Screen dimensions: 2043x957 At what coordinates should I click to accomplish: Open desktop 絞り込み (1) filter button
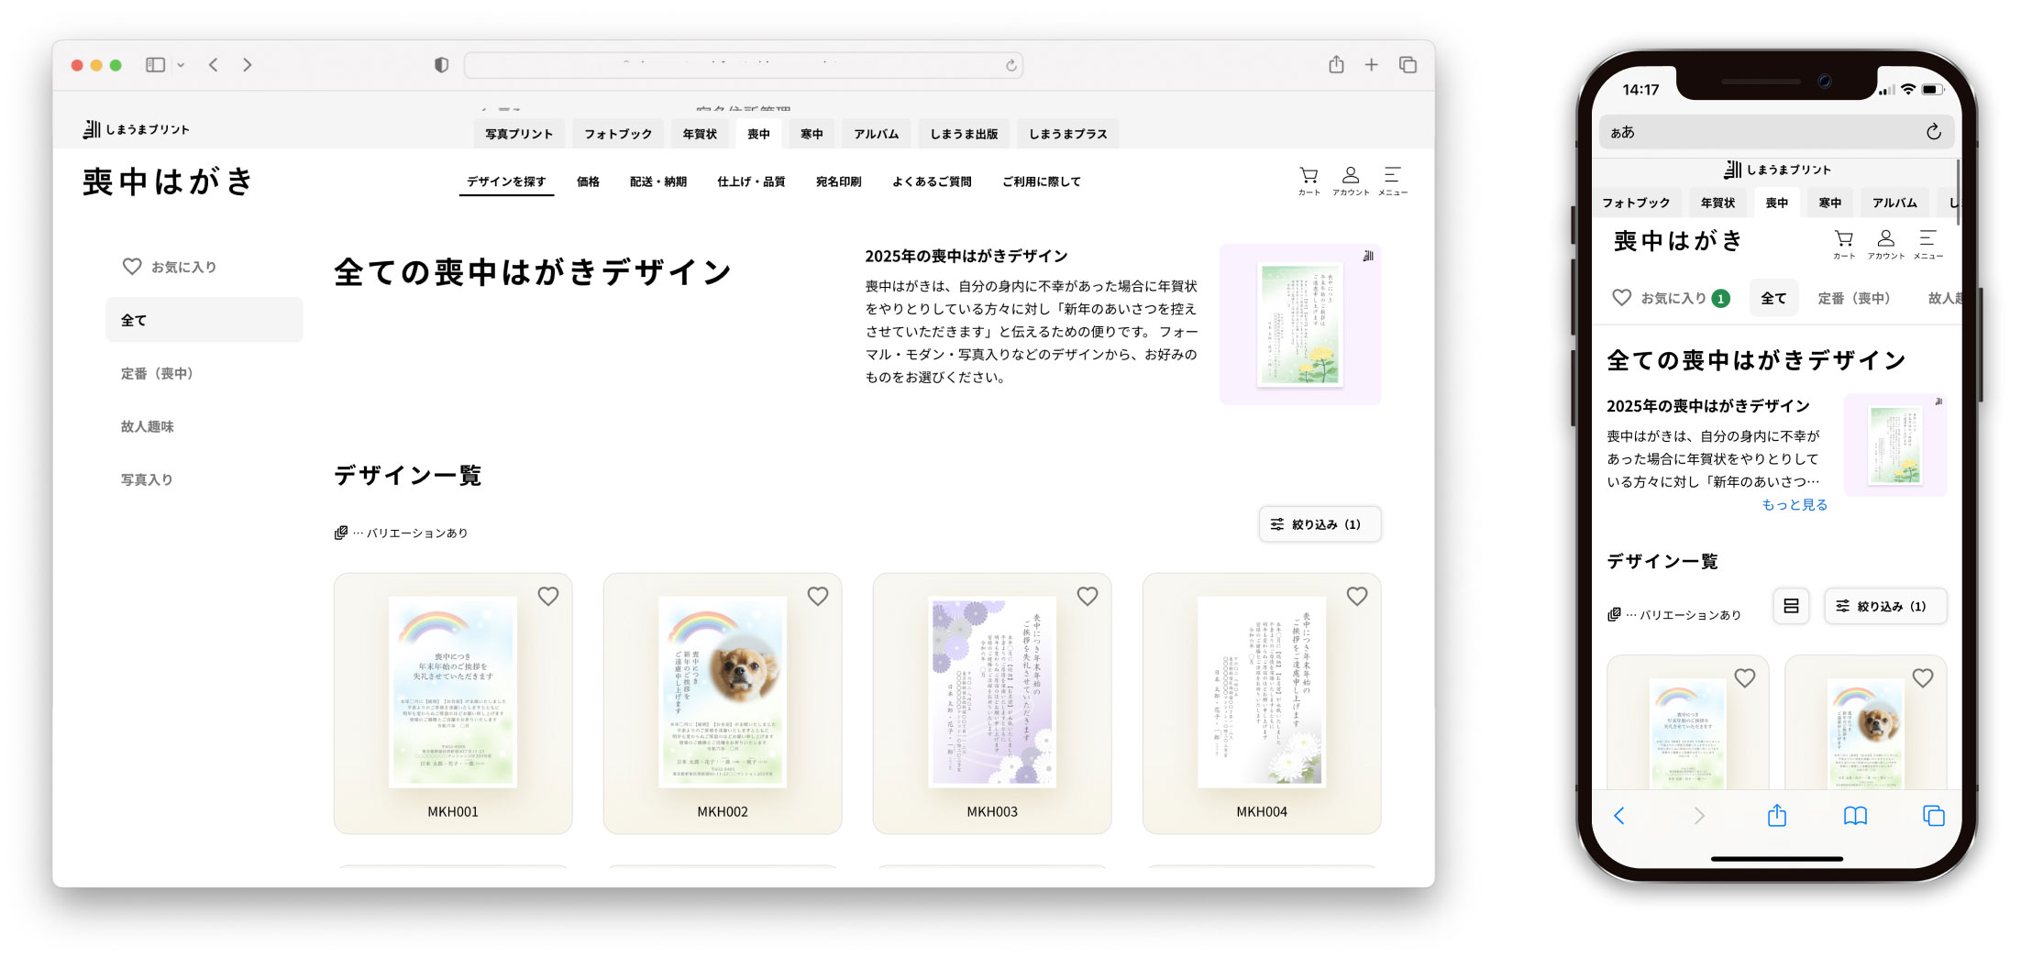coord(1319,524)
